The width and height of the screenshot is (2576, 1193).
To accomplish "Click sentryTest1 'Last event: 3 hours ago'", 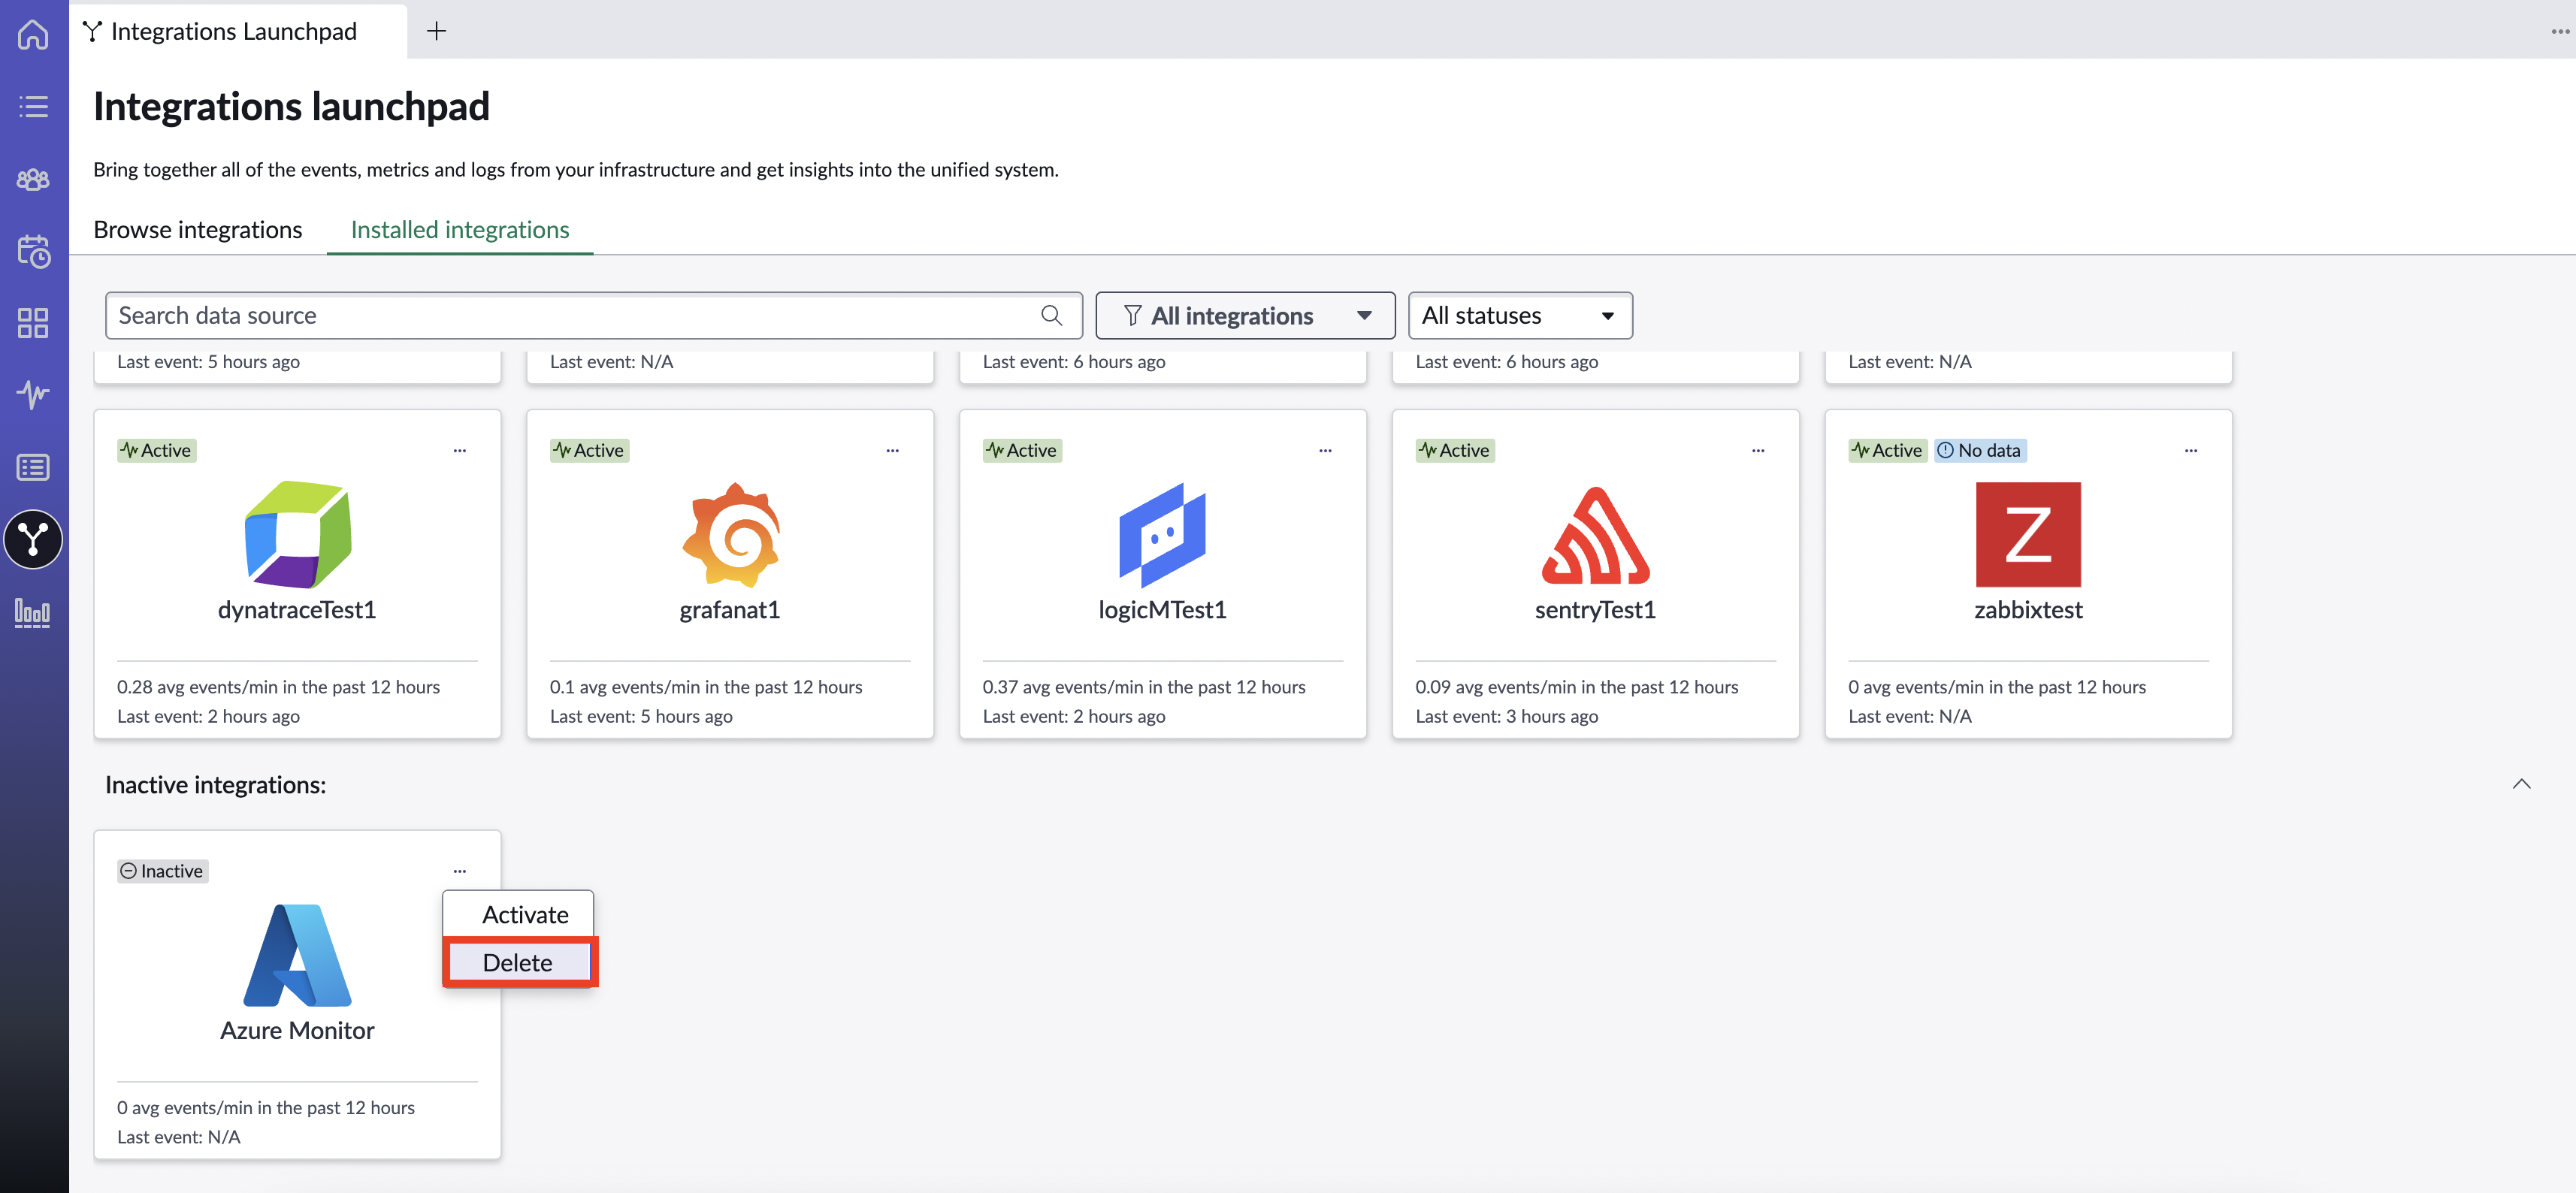I will [1507, 717].
